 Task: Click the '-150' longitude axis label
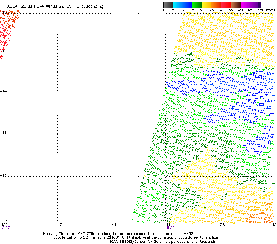click(x=4, y=225)
